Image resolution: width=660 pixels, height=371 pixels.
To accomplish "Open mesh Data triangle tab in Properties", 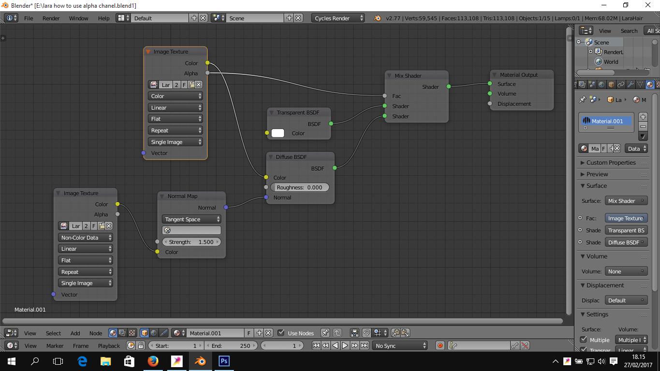I will tap(640, 85).
